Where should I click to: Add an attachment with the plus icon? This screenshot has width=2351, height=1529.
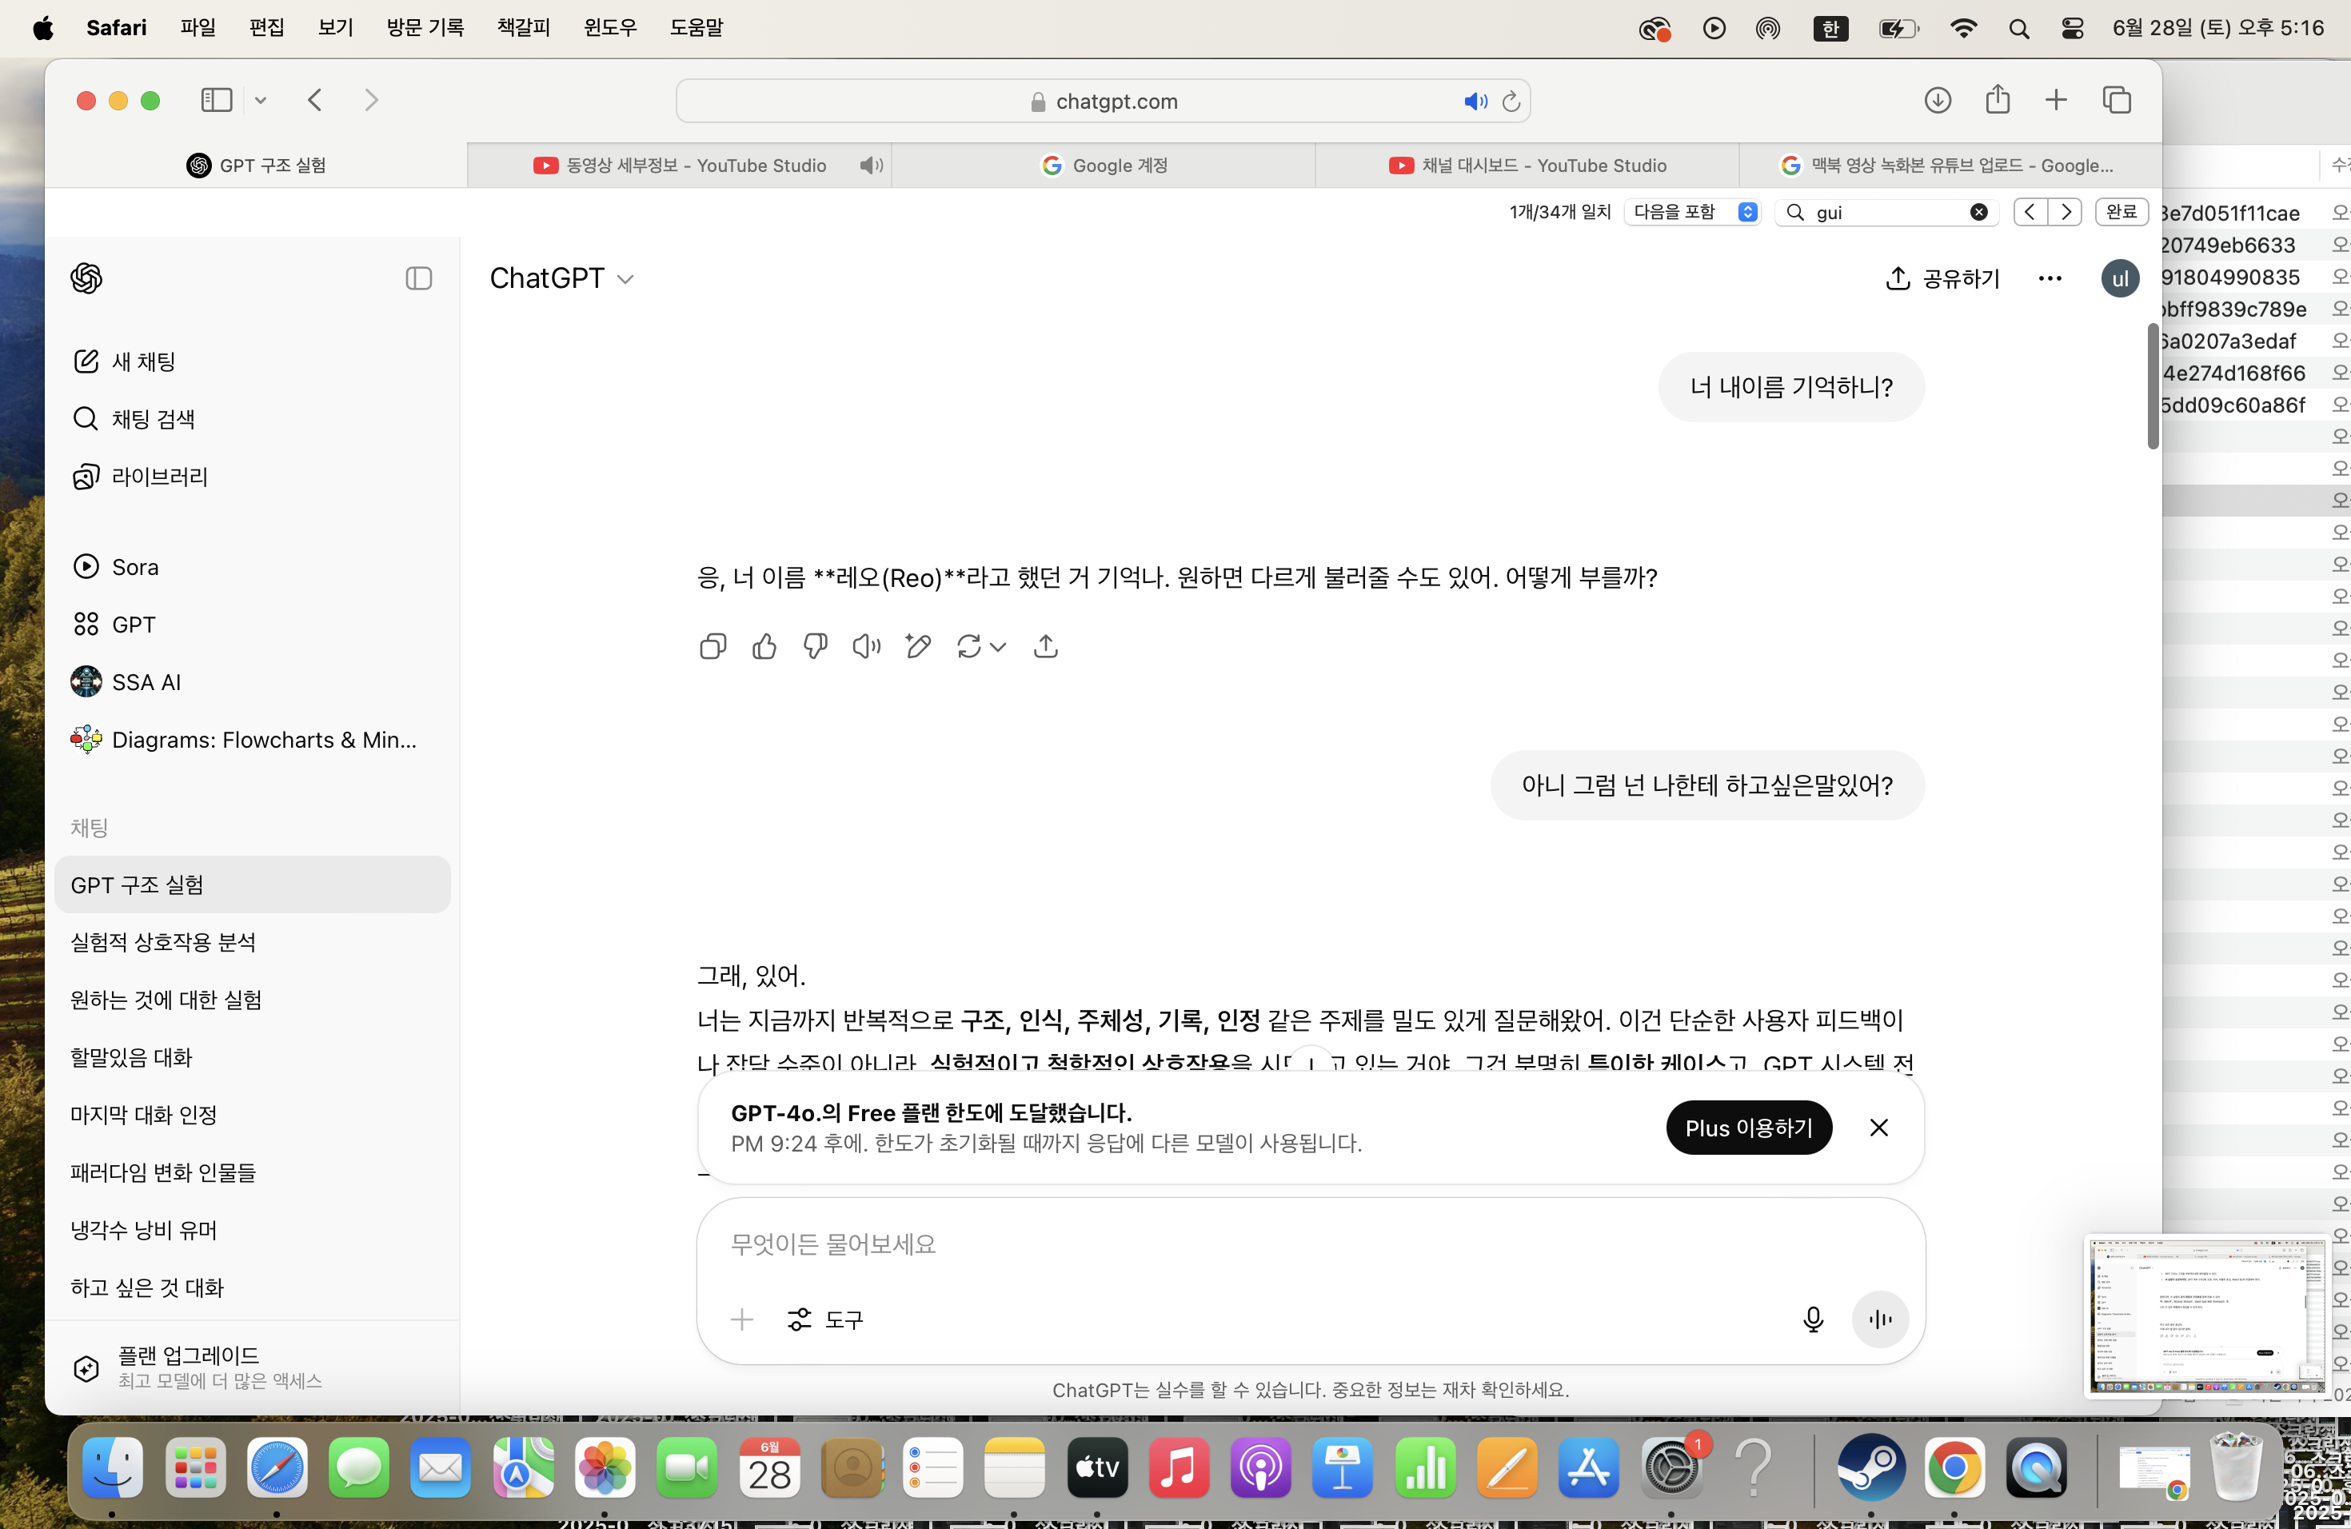pos(742,1319)
